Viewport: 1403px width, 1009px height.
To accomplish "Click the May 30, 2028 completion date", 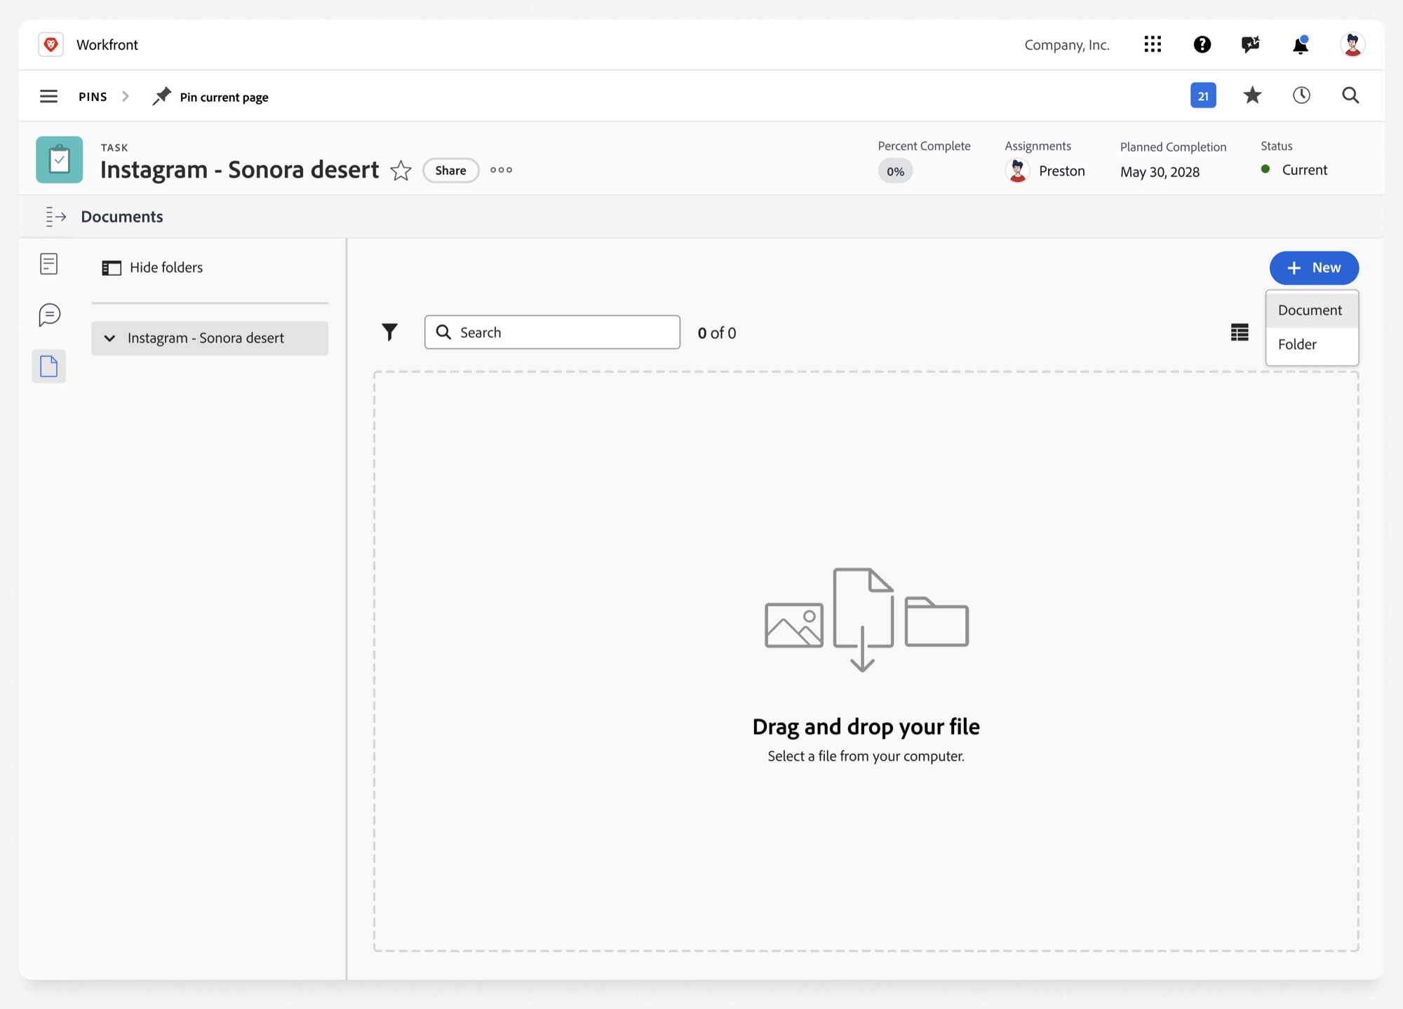I will tap(1160, 172).
